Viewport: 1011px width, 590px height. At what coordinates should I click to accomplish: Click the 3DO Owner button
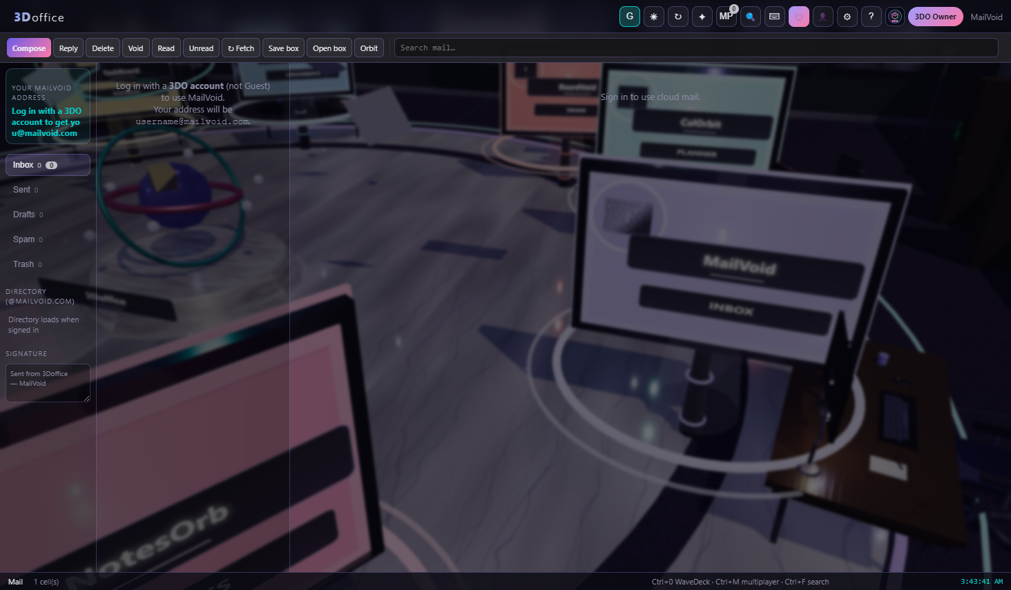pyautogui.click(x=936, y=17)
